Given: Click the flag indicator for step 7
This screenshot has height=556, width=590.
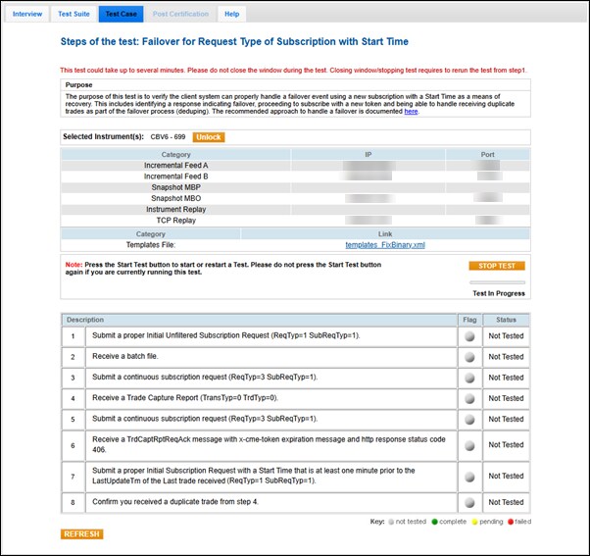Looking at the screenshot, I should pos(469,477).
